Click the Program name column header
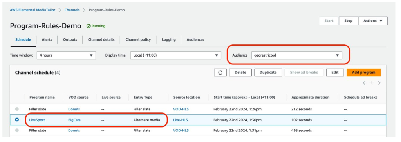Screen dimensions: 401x142 coord(42,98)
